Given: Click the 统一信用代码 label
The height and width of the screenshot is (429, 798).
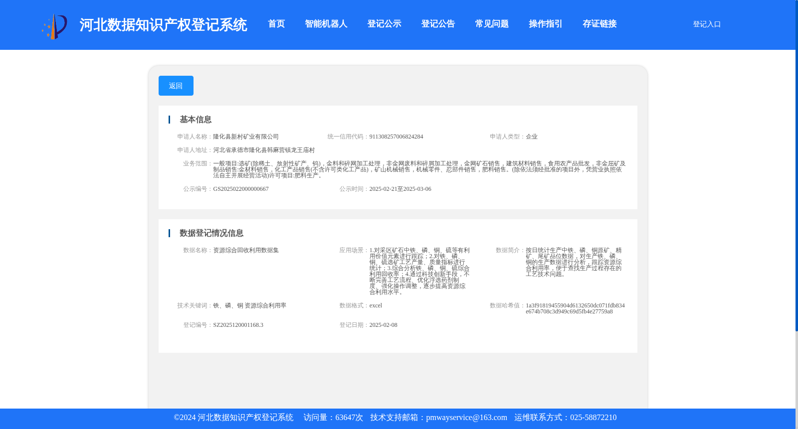Looking at the screenshot, I should point(348,137).
